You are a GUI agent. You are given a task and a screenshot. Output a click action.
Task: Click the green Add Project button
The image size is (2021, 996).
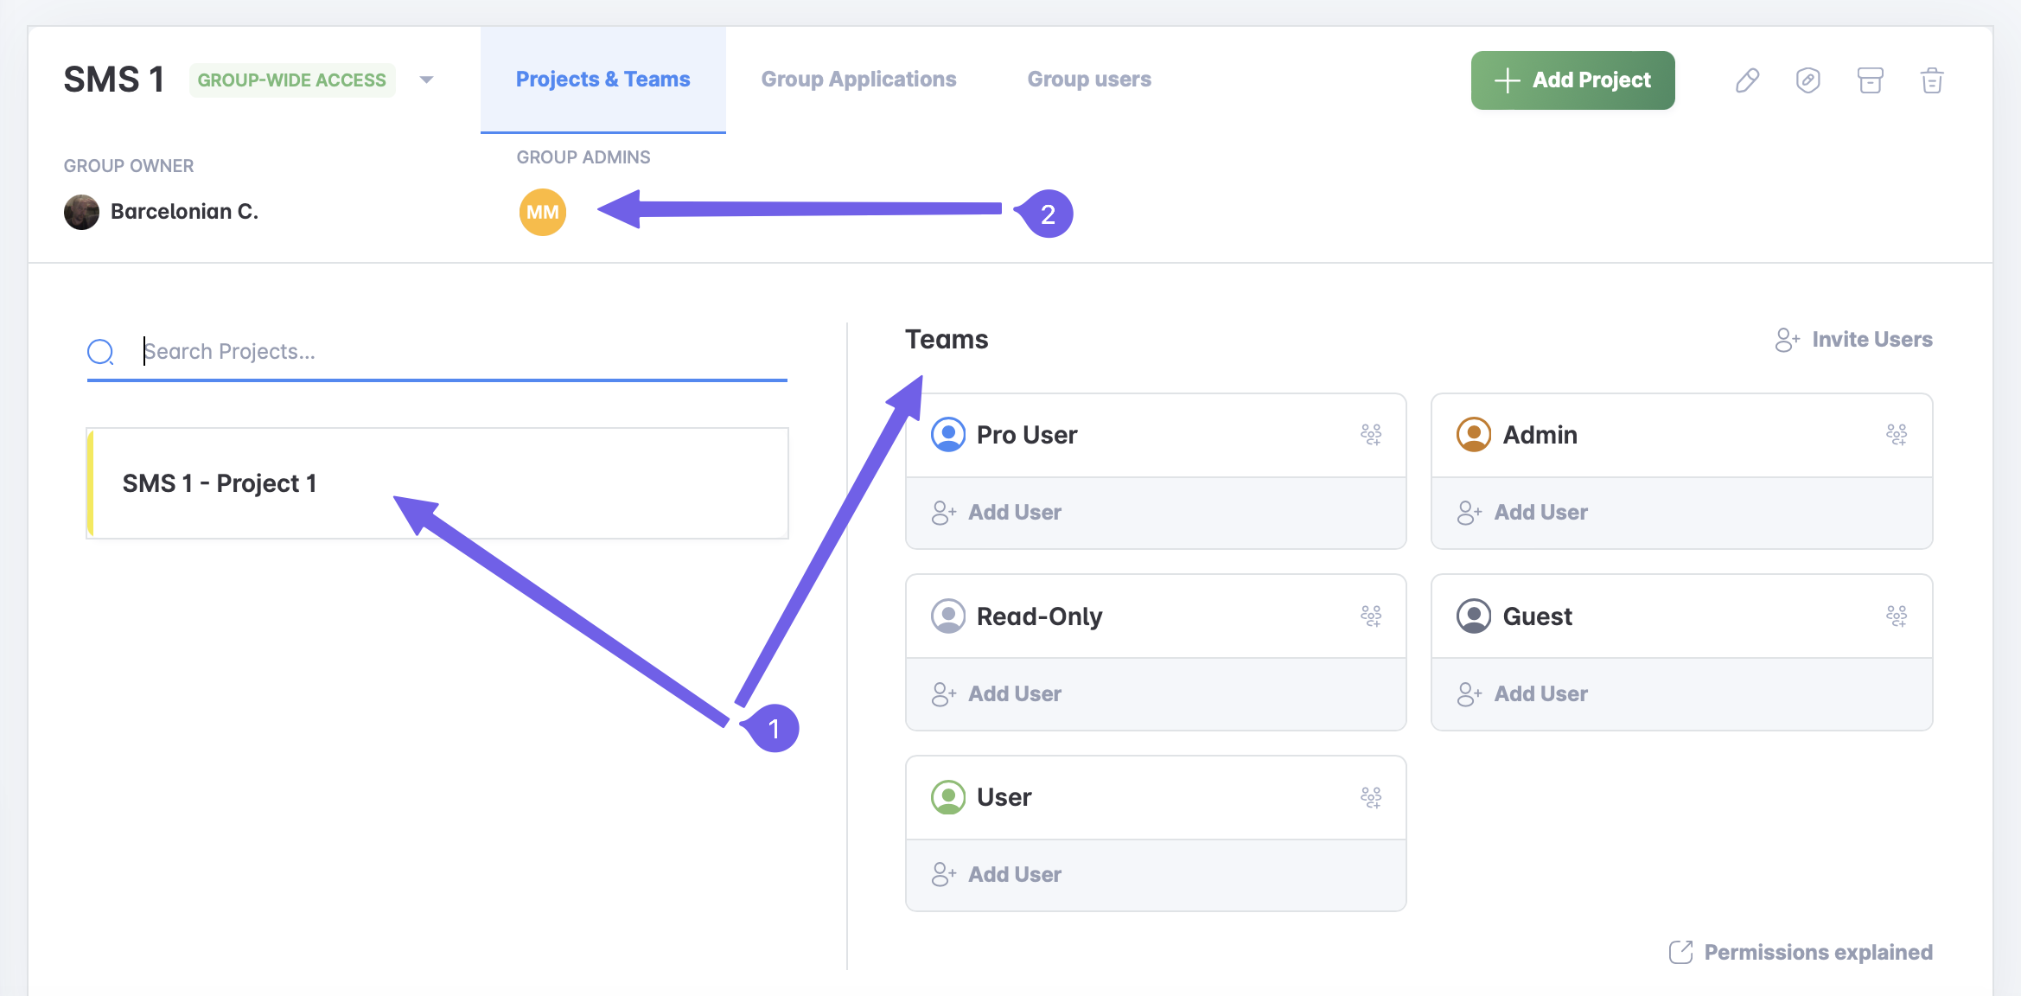[x=1572, y=80]
